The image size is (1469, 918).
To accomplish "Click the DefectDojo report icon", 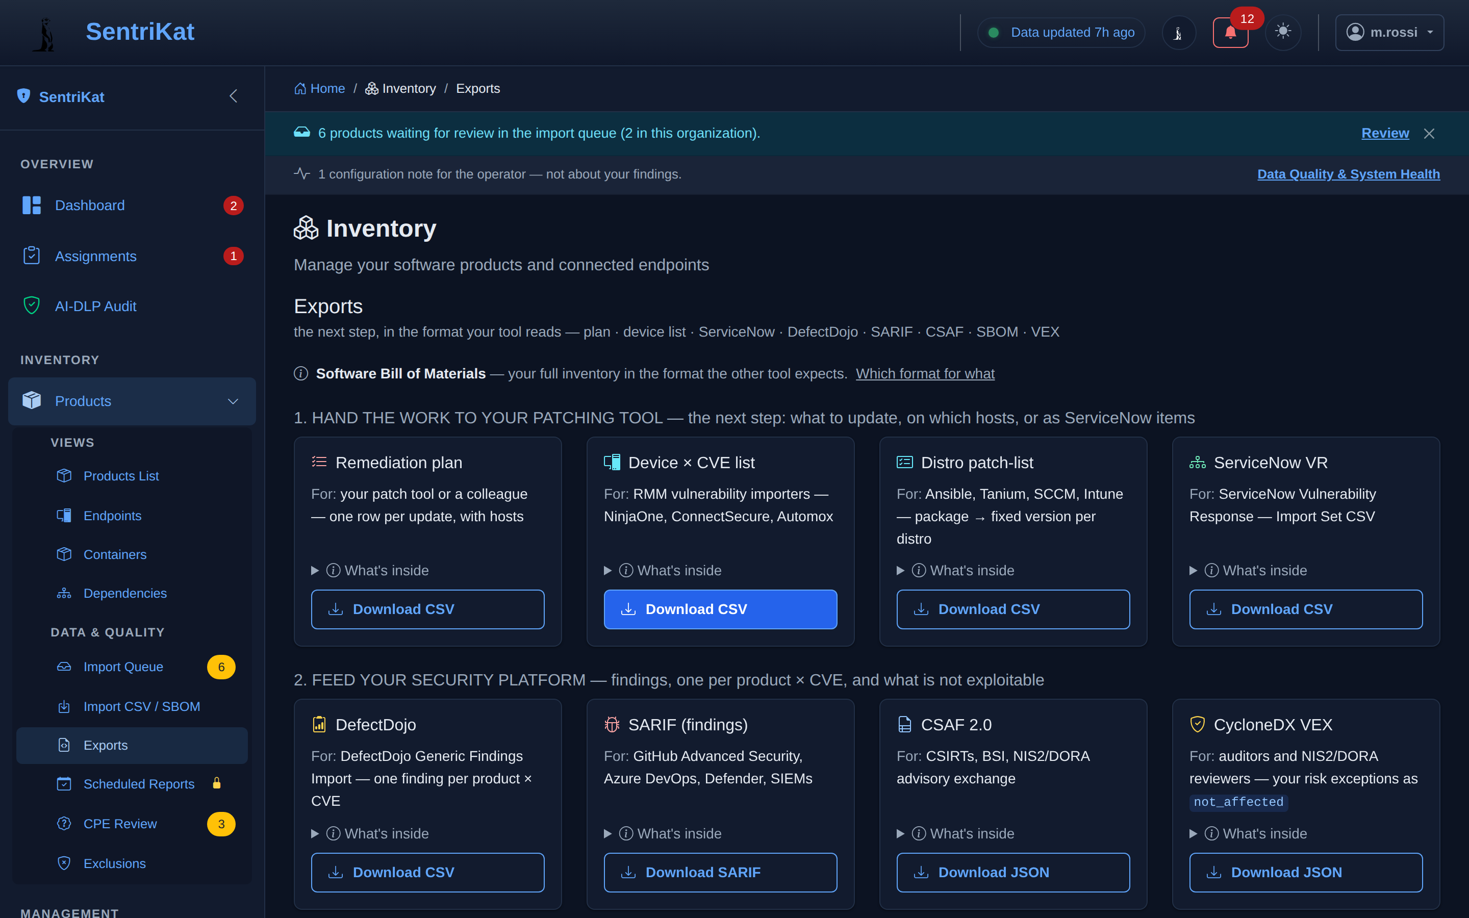I will pyautogui.click(x=319, y=724).
